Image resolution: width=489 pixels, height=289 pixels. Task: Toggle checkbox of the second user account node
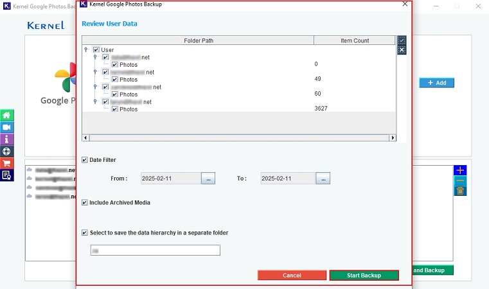pyautogui.click(x=105, y=72)
